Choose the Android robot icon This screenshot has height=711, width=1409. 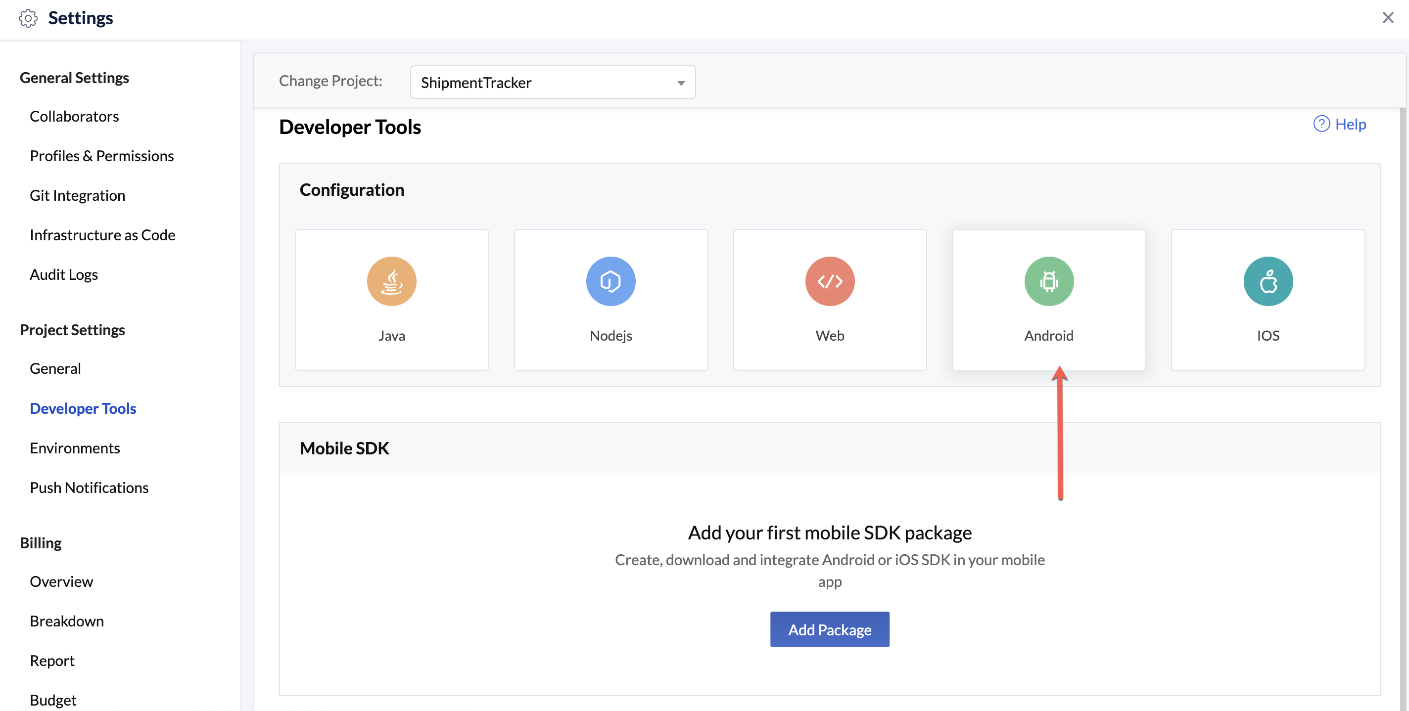tap(1048, 281)
